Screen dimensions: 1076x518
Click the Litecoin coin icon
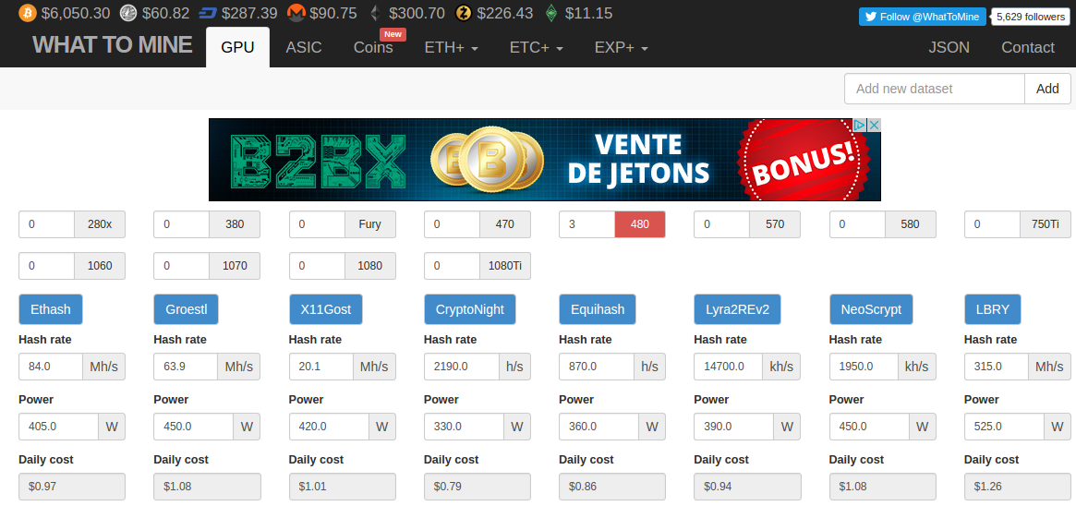[128, 12]
